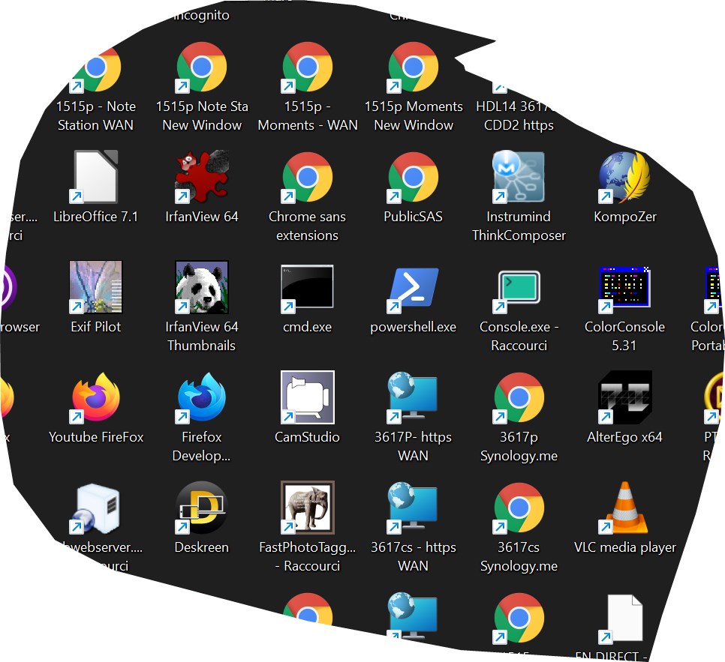The image size is (725, 662).
Task: Click the 1515p - Note Station WAN shortcut
Action: (x=96, y=67)
